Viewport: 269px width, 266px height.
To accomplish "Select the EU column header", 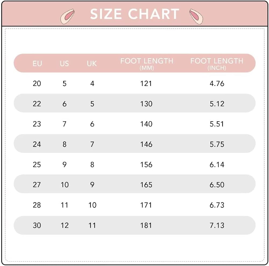I will pos(37,64).
